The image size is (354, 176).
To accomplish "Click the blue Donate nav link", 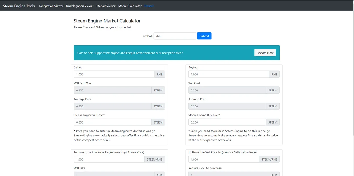I will (149, 6).
